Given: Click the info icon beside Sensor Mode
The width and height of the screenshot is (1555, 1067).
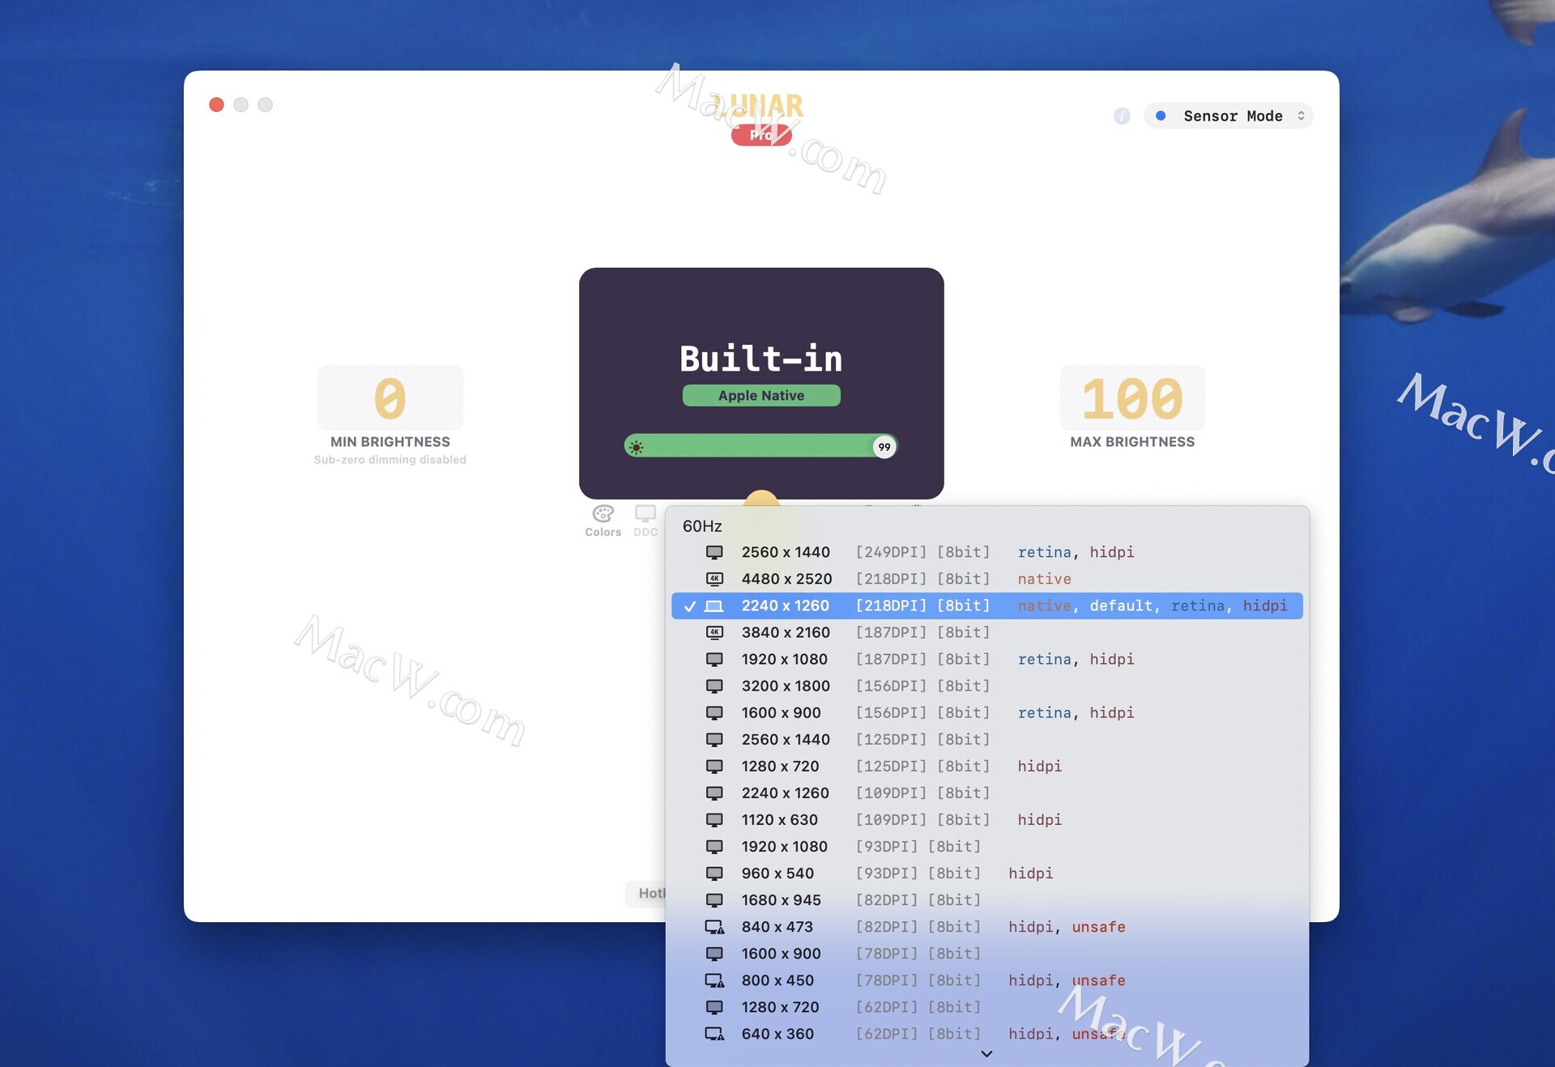Looking at the screenshot, I should coord(1122,116).
